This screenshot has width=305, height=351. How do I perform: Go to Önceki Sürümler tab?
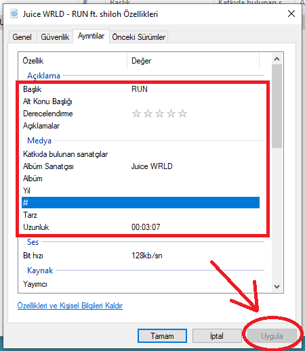coord(139,37)
